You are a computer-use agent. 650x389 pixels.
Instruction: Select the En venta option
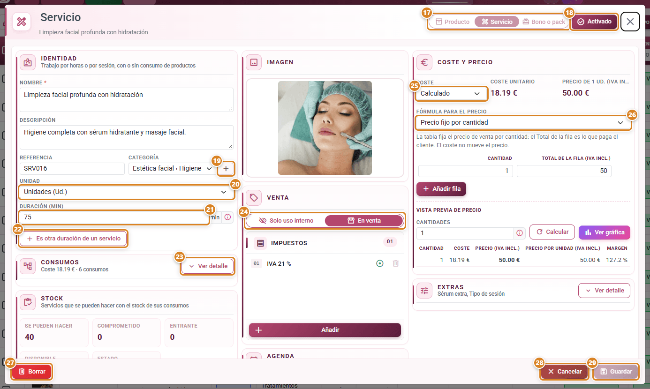pyautogui.click(x=364, y=221)
